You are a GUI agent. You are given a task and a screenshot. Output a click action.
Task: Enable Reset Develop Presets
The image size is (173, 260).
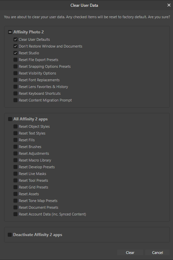pos(15,167)
